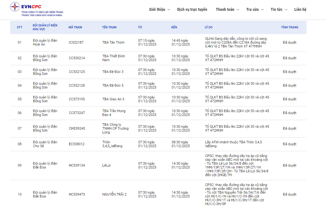Expand the Thanh toán dropdown menu
This screenshot has width=326, height=208.
pos(227,10)
